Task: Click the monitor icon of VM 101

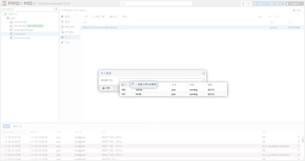Action: point(11,26)
